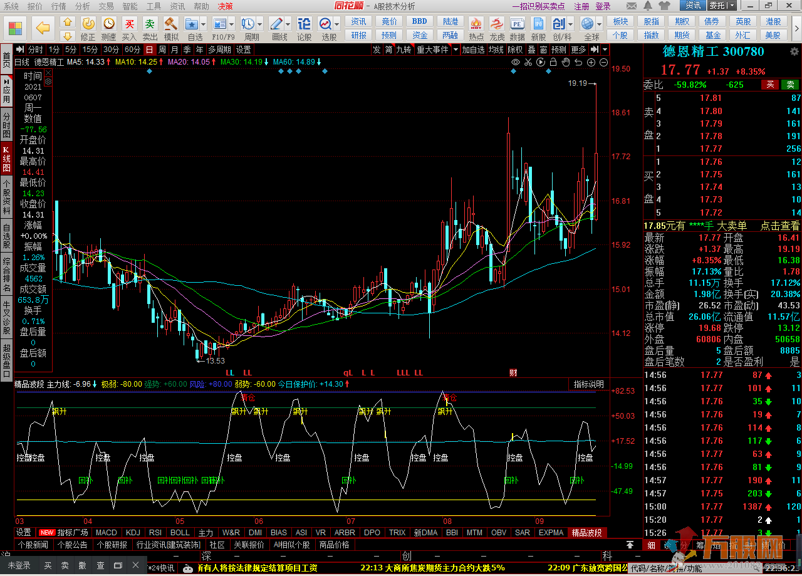
Task: Open the 决策 menu
Action: click(x=225, y=6)
